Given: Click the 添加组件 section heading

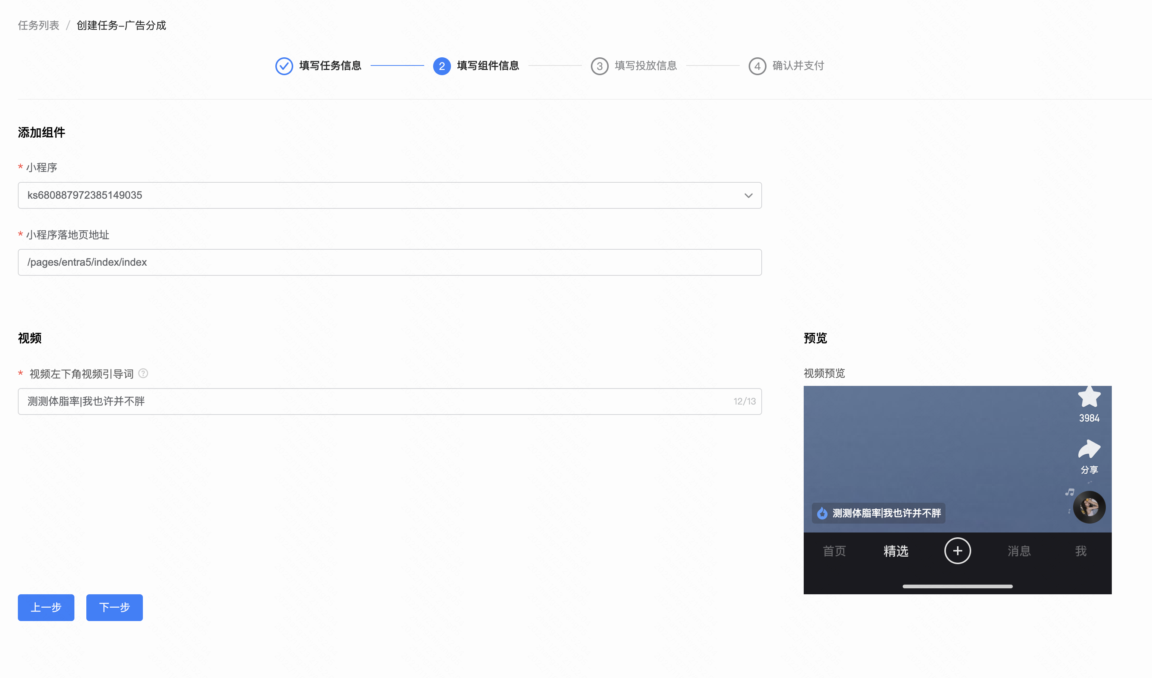Looking at the screenshot, I should pyautogui.click(x=42, y=132).
